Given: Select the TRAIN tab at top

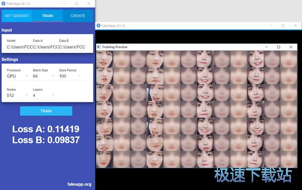Looking at the screenshot, I should [x=47, y=16].
